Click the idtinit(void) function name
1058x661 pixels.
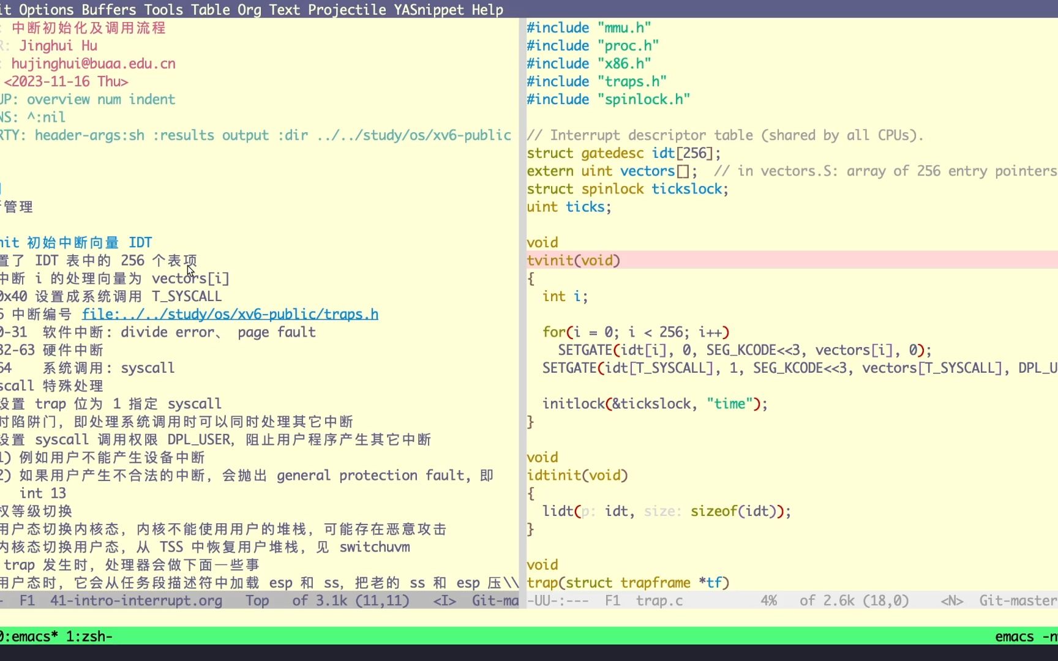tap(577, 475)
